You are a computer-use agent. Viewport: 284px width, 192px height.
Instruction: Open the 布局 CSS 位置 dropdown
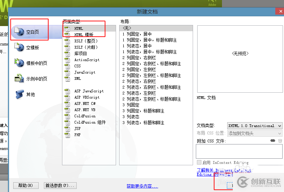click(255, 134)
